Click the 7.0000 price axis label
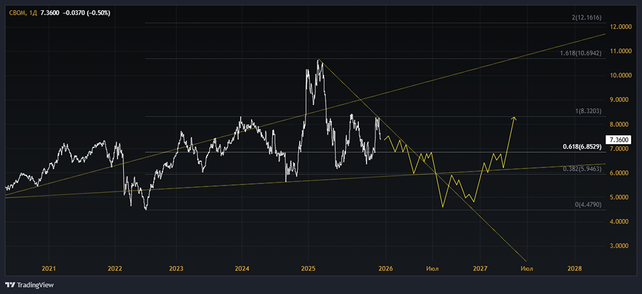642x294 pixels. pyautogui.click(x=620, y=149)
